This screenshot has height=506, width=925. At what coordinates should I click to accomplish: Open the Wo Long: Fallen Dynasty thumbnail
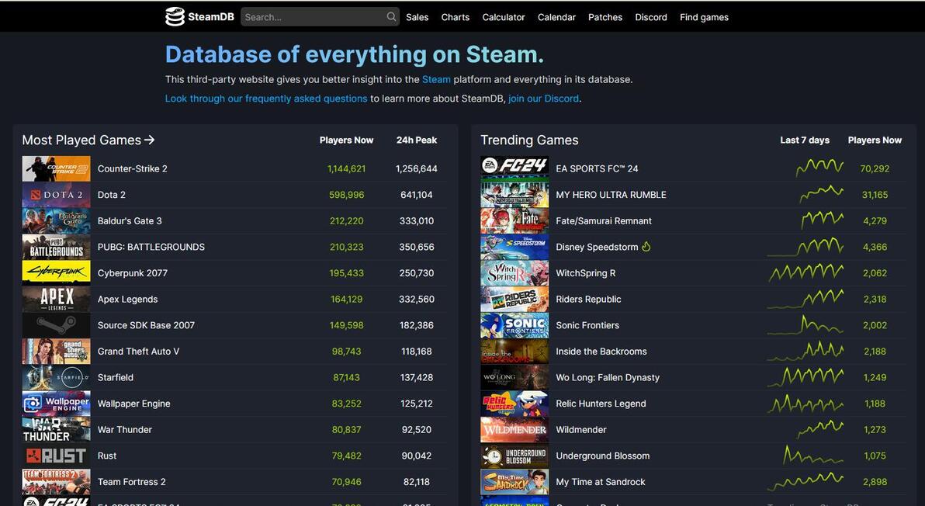coord(514,377)
